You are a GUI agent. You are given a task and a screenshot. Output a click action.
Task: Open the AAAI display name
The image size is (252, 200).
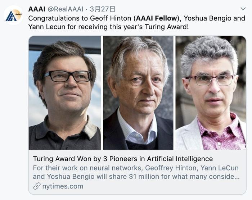pyautogui.click(x=37, y=9)
